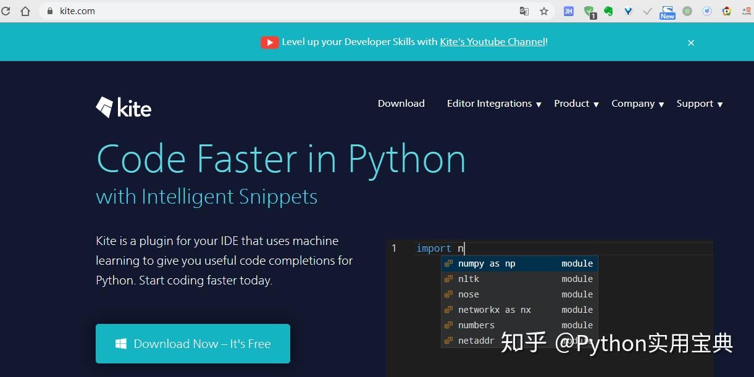Click the Download Now – It's Free button
The height and width of the screenshot is (377, 754).
[x=193, y=344]
